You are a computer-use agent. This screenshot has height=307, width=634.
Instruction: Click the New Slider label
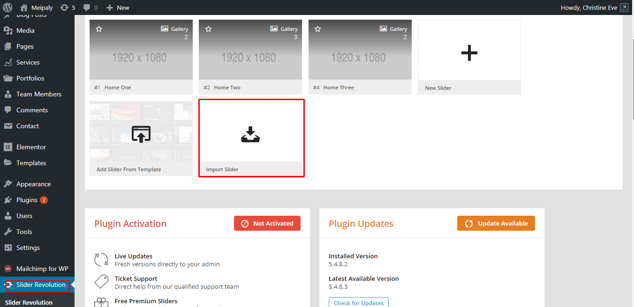tap(438, 88)
